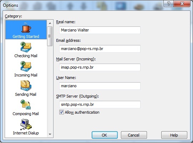The image size is (193, 143).
Task: Select the Incoming Mail category icon
Action: tap(26, 66)
